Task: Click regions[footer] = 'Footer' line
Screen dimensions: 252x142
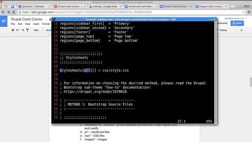Action: (x=94, y=32)
